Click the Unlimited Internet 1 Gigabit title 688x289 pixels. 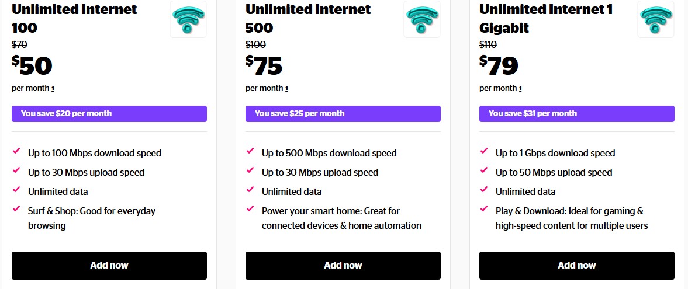[545, 18]
